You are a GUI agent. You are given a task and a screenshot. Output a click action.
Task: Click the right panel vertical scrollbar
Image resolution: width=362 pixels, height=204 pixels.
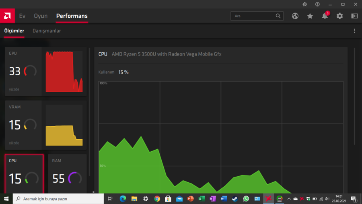point(354,96)
